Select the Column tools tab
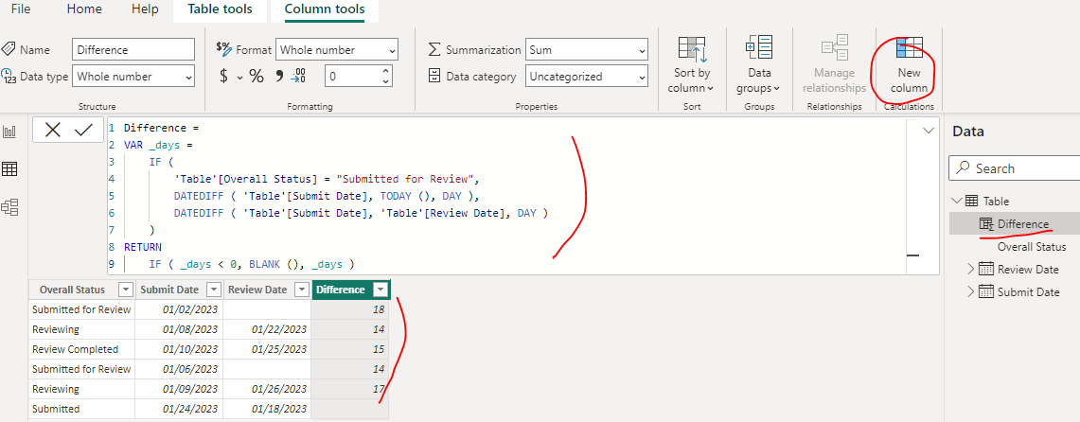1080x422 pixels. click(x=325, y=9)
